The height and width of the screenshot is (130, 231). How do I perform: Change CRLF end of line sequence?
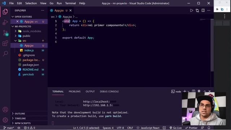tap(130, 128)
